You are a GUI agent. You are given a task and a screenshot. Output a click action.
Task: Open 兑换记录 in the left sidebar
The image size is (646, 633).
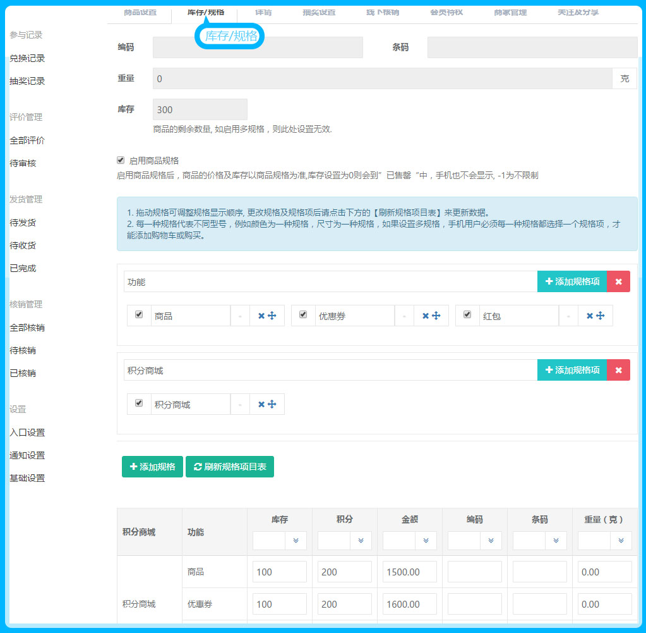pyautogui.click(x=27, y=58)
